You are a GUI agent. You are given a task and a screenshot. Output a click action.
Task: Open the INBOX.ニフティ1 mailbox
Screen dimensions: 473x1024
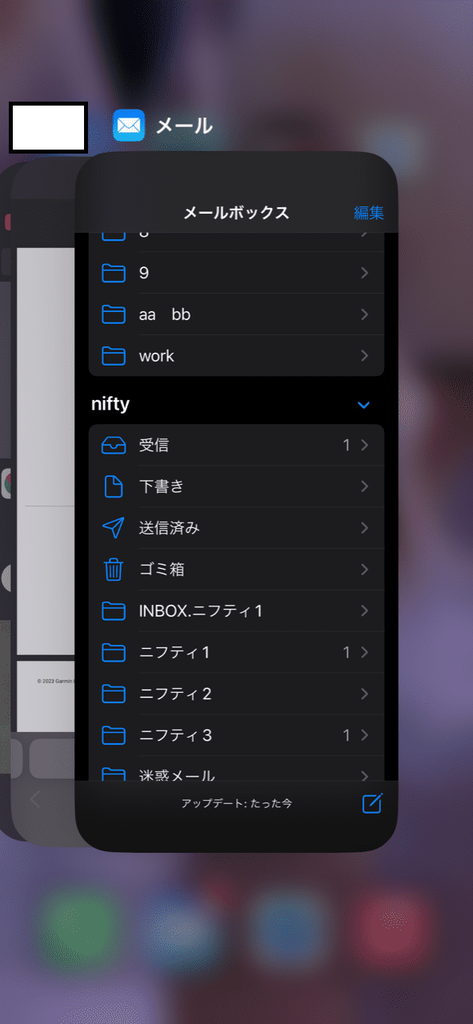[236, 611]
